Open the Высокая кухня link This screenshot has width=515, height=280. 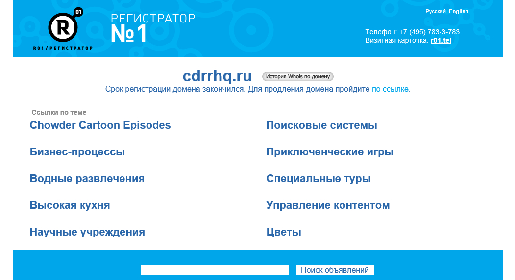[70, 205]
